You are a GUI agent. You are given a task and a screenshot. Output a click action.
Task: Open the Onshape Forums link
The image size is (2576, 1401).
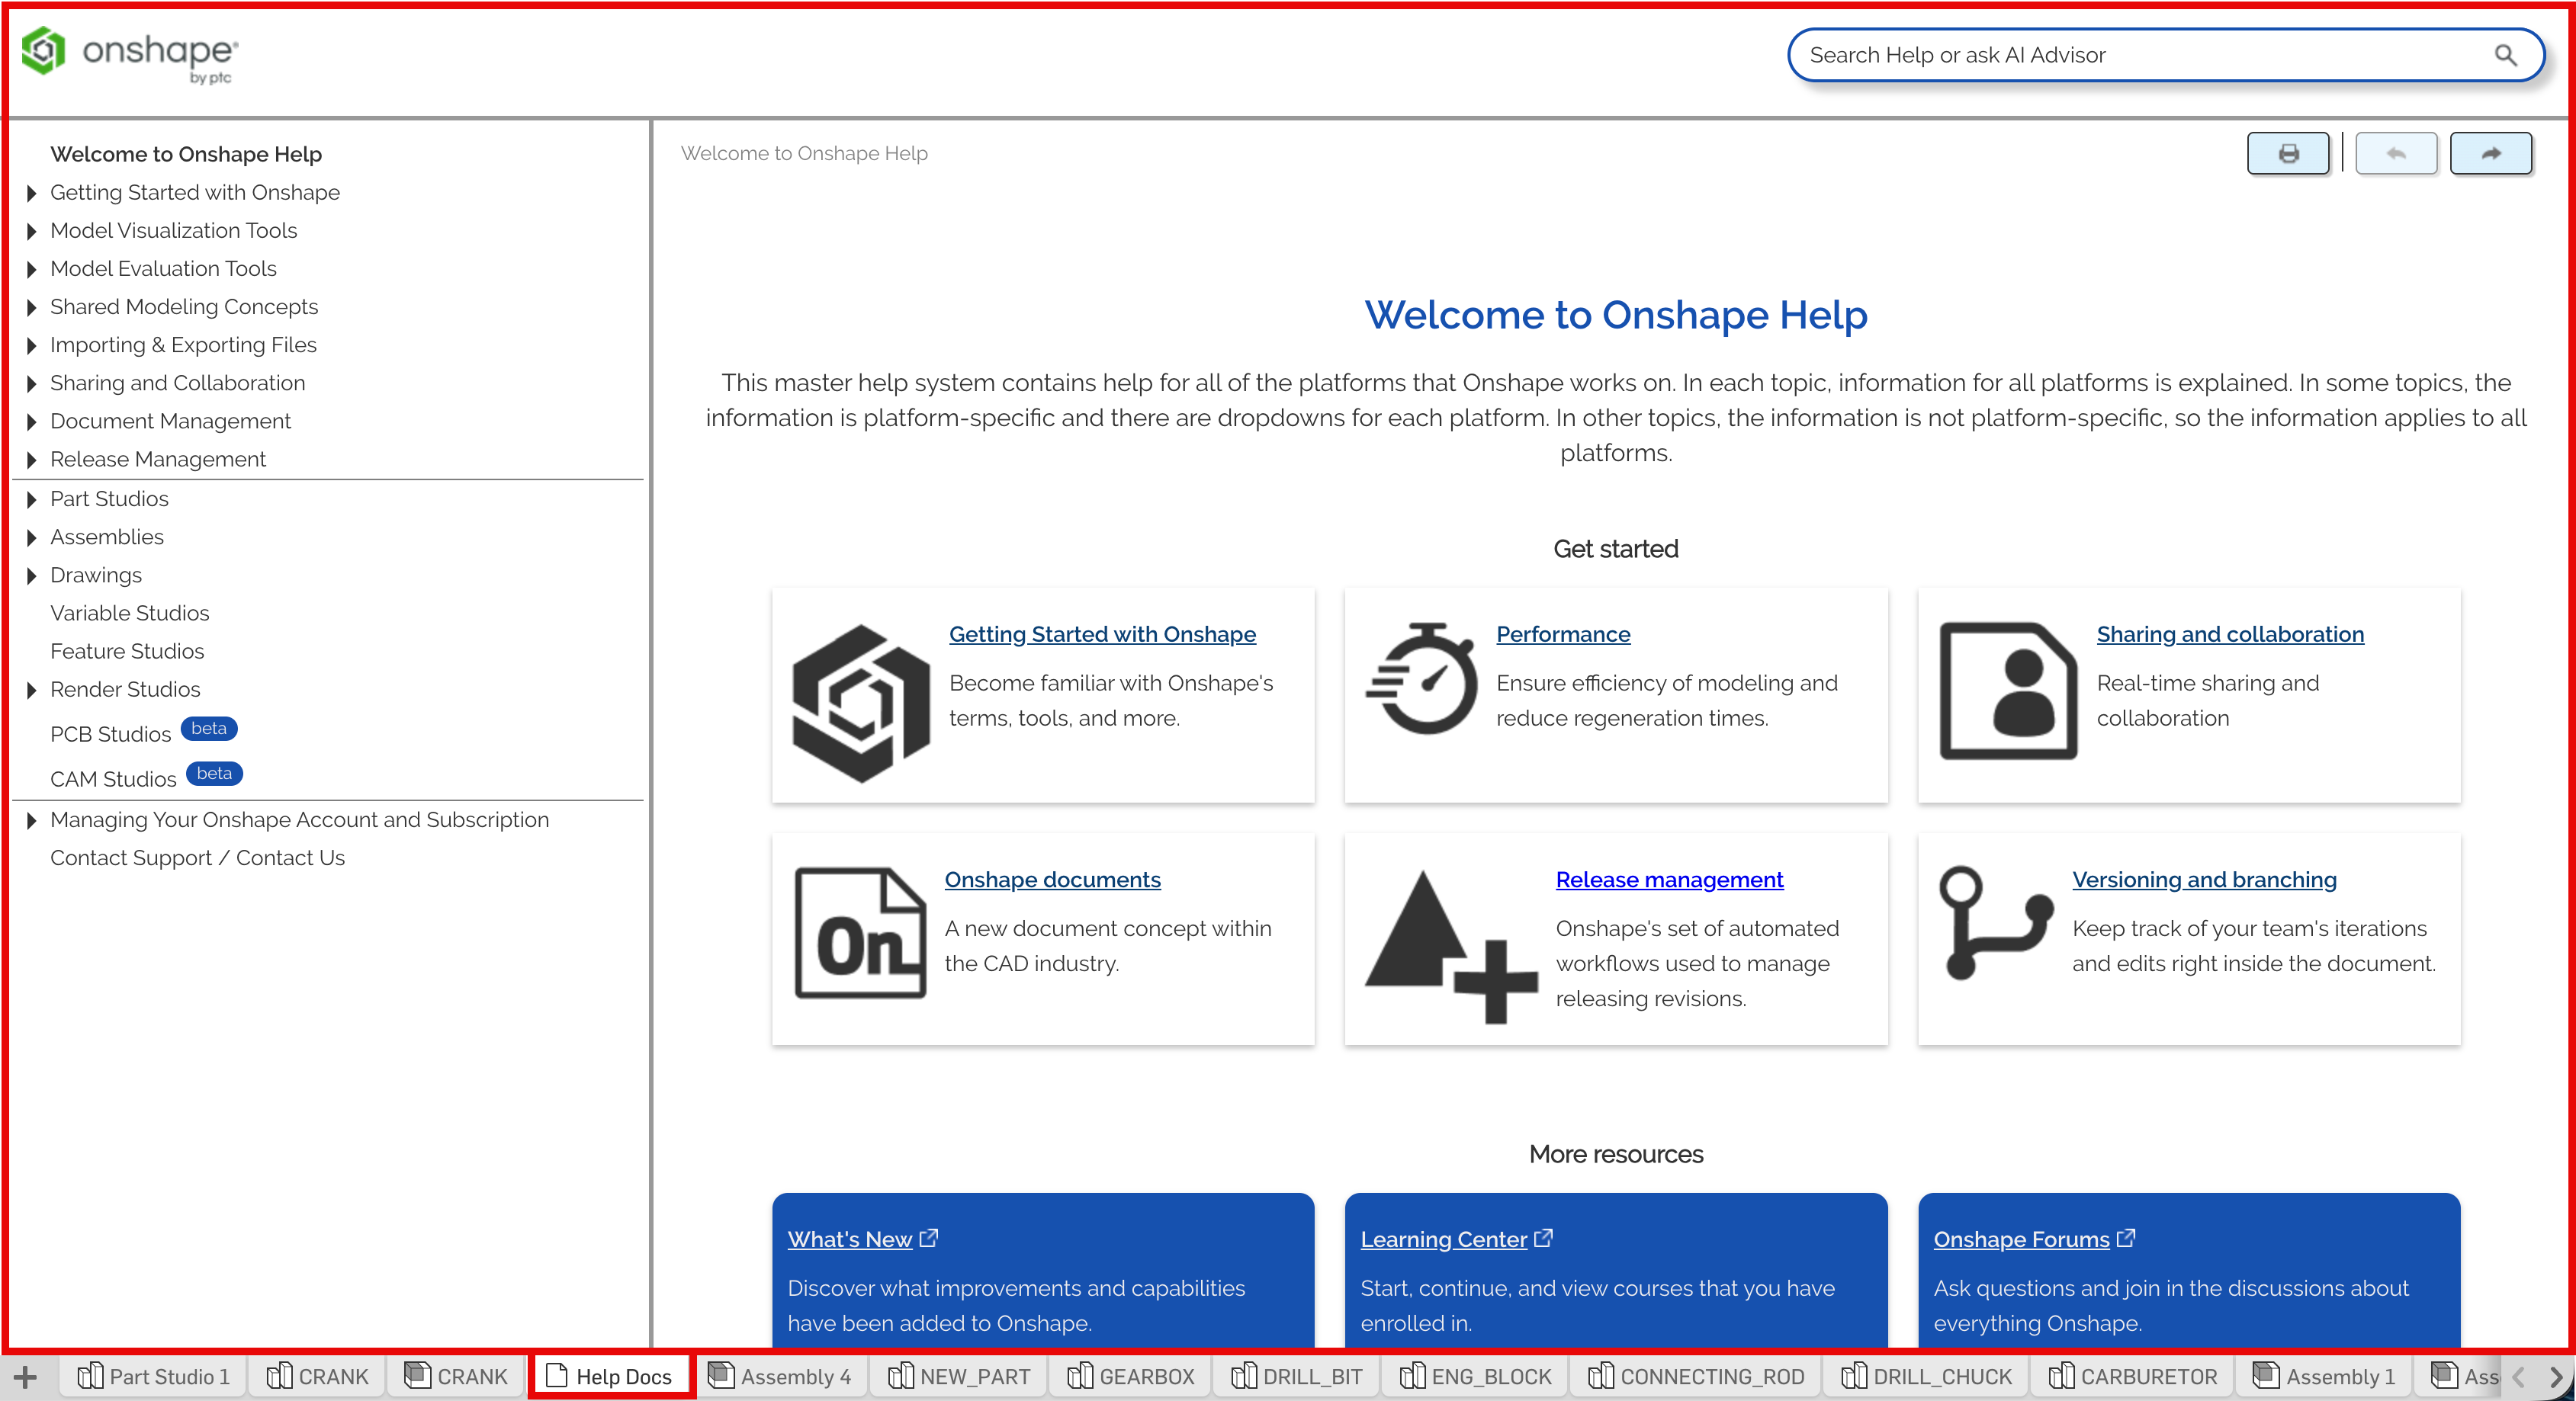click(2021, 1239)
